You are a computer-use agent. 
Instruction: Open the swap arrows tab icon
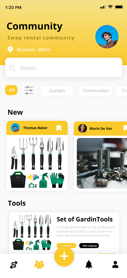[x=13, y=265]
